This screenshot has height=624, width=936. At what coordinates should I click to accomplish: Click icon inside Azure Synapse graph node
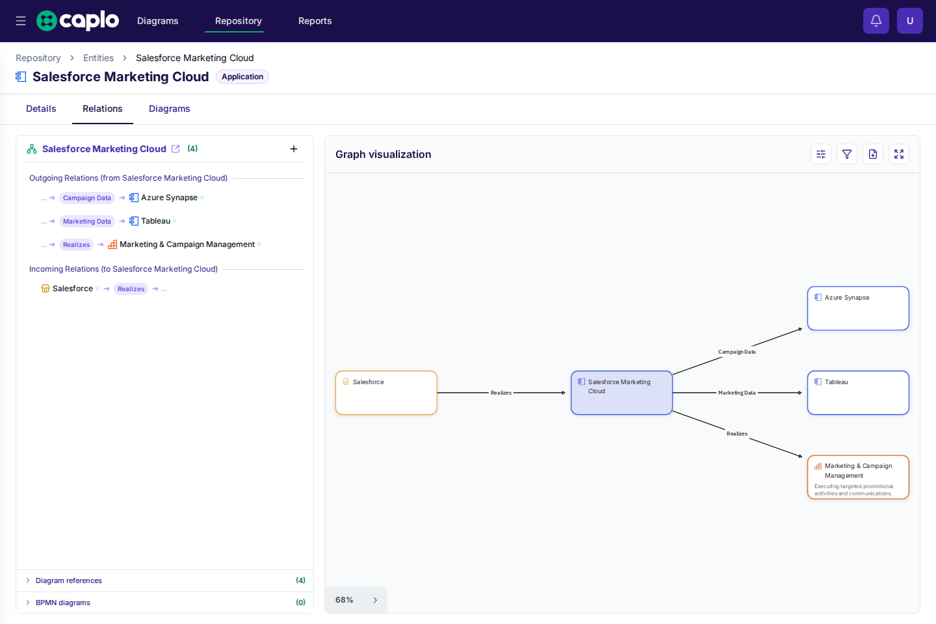pyautogui.click(x=818, y=297)
